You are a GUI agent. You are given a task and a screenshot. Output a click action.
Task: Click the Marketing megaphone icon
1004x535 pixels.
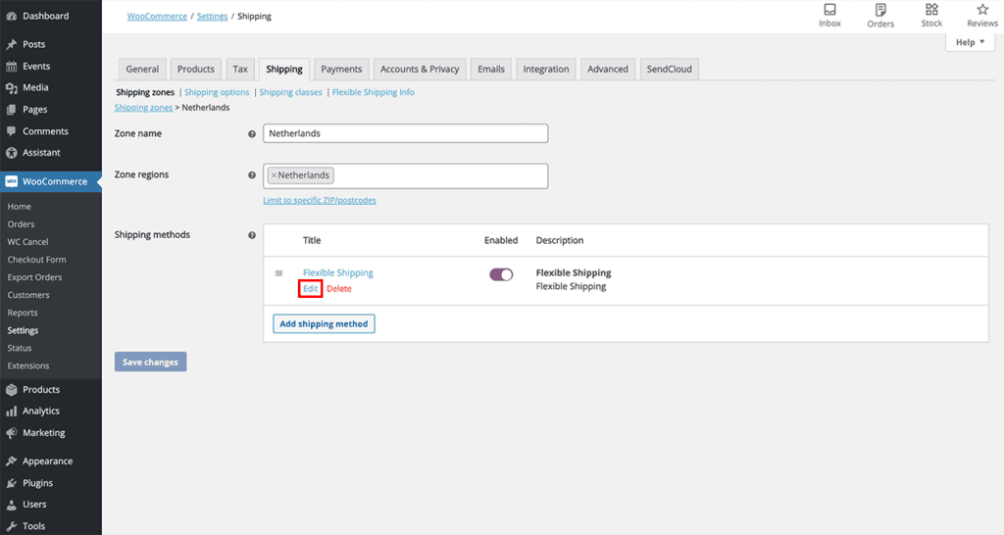click(x=12, y=433)
